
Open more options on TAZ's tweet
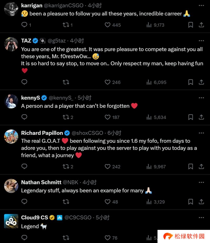201,41
